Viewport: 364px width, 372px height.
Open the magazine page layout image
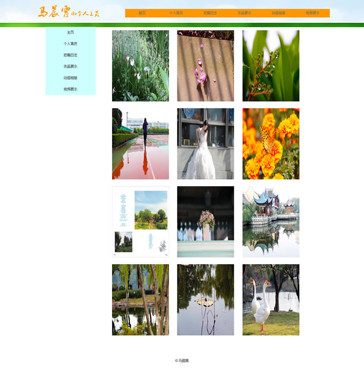(140, 222)
